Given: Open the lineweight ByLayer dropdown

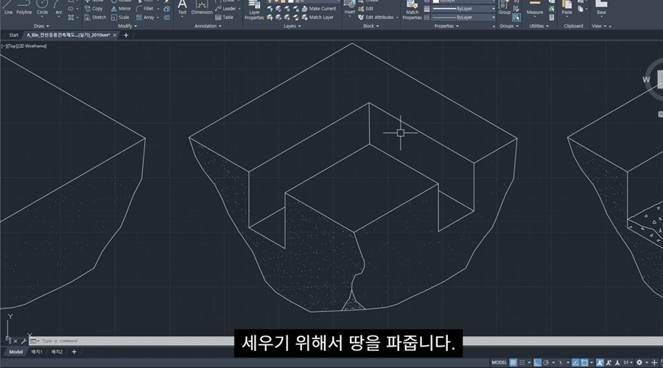Looking at the screenshot, I should 463,8.
